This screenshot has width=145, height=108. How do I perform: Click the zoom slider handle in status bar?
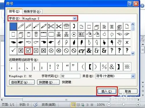click(x=124, y=105)
